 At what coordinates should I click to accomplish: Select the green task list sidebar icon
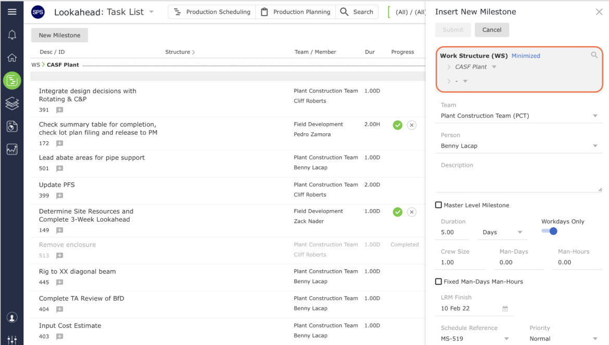(x=12, y=81)
